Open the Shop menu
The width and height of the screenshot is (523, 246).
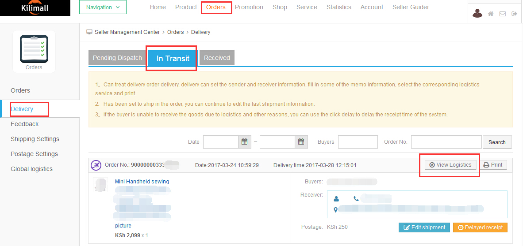pos(280,7)
